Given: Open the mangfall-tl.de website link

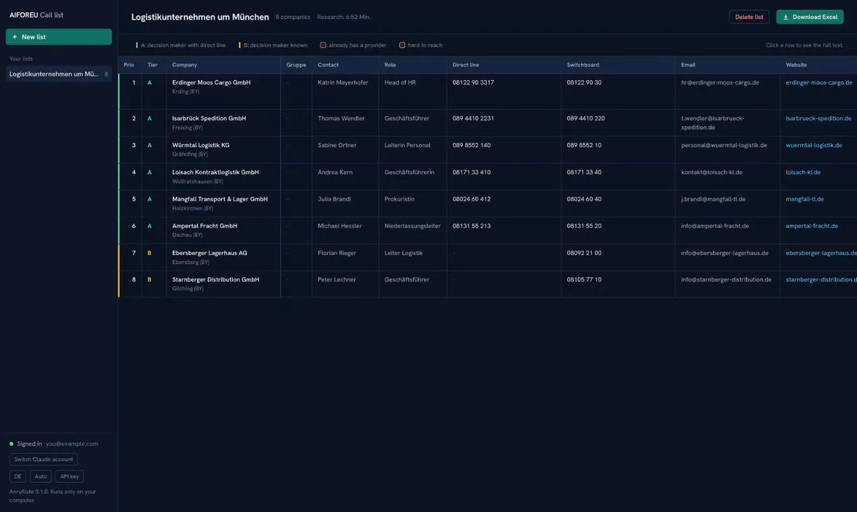Looking at the screenshot, I should (x=804, y=199).
